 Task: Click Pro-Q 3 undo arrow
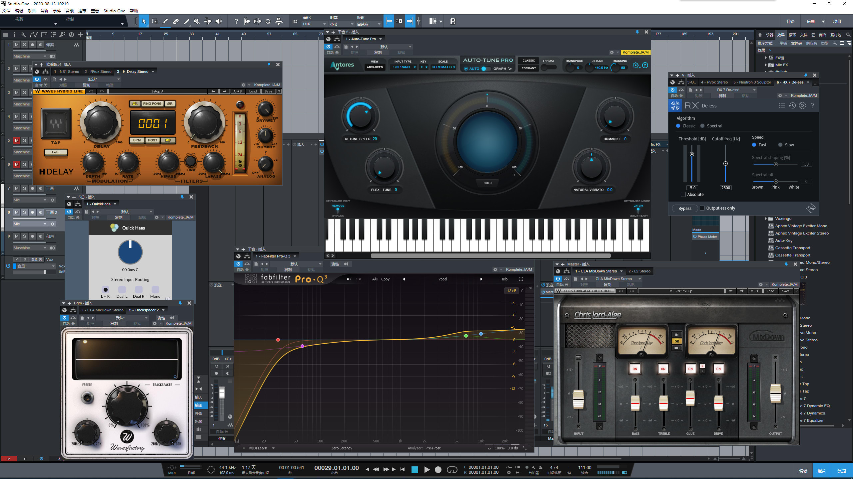(x=349, y=279)
